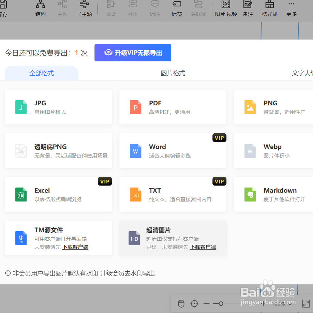
Task: Click the transparent PNG checkered icon
Action: 21,151
